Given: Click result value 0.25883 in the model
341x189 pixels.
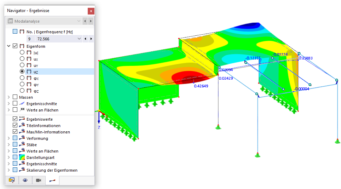Looking at the screenshot, I should click(x=306, y=58).
